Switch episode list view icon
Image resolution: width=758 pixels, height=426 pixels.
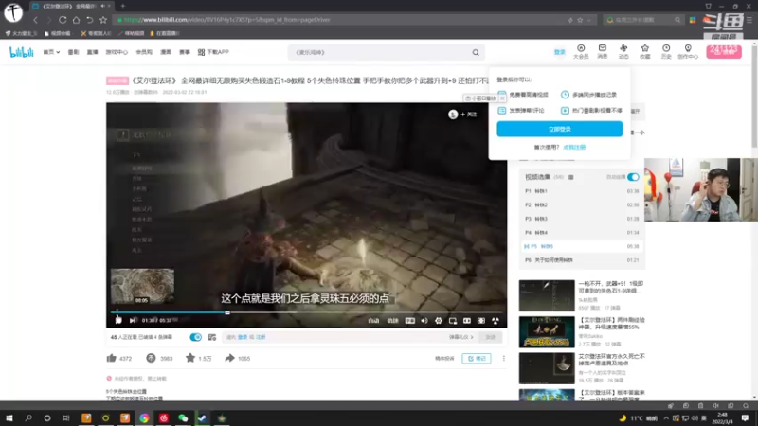pyautogui.click(x=570, y=177)
